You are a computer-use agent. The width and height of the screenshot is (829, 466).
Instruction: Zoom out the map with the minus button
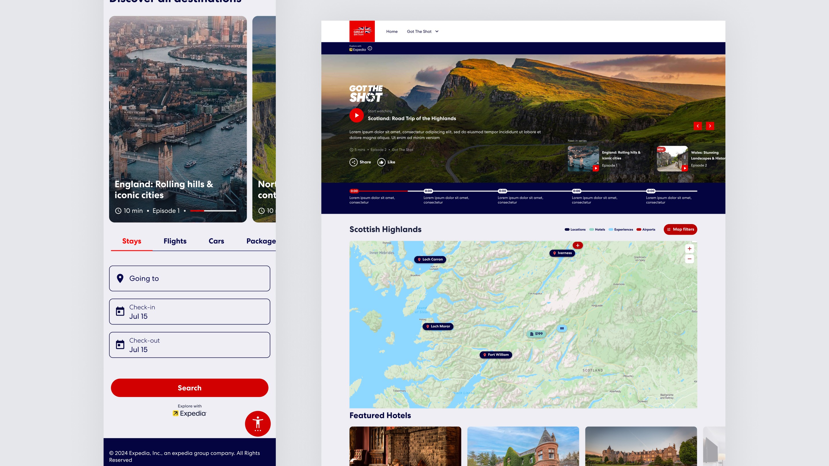point(689,259)
